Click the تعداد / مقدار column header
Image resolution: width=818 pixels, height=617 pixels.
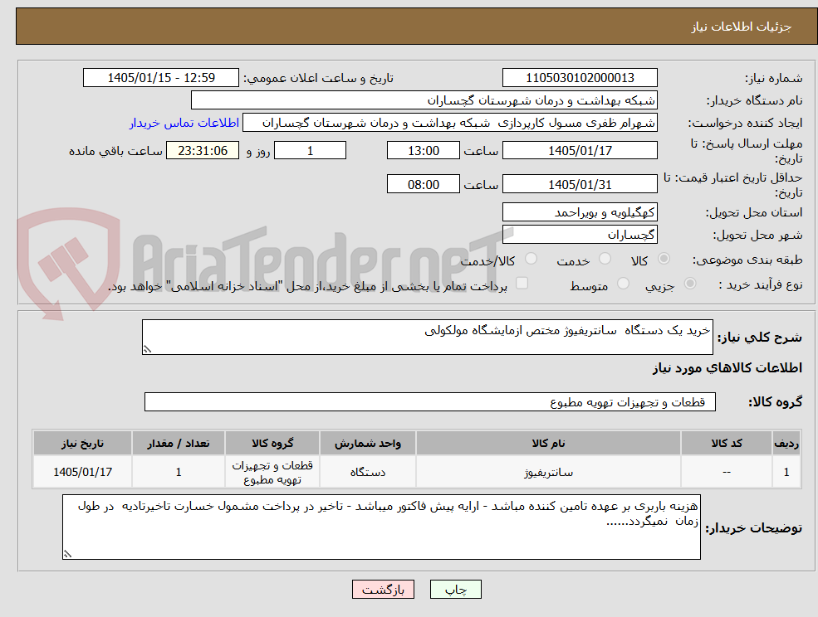pyautogui.click(x=179, y=443)
